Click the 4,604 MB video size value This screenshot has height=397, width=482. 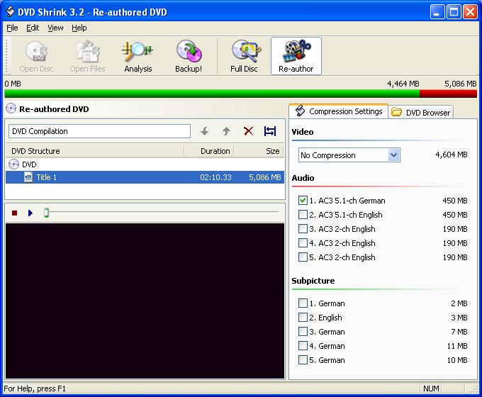[x=452, y=155]
